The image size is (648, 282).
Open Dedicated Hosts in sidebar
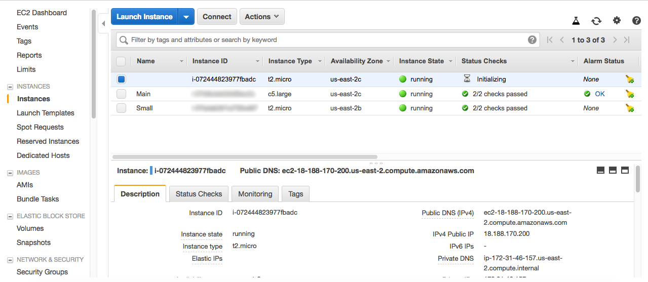43,155
